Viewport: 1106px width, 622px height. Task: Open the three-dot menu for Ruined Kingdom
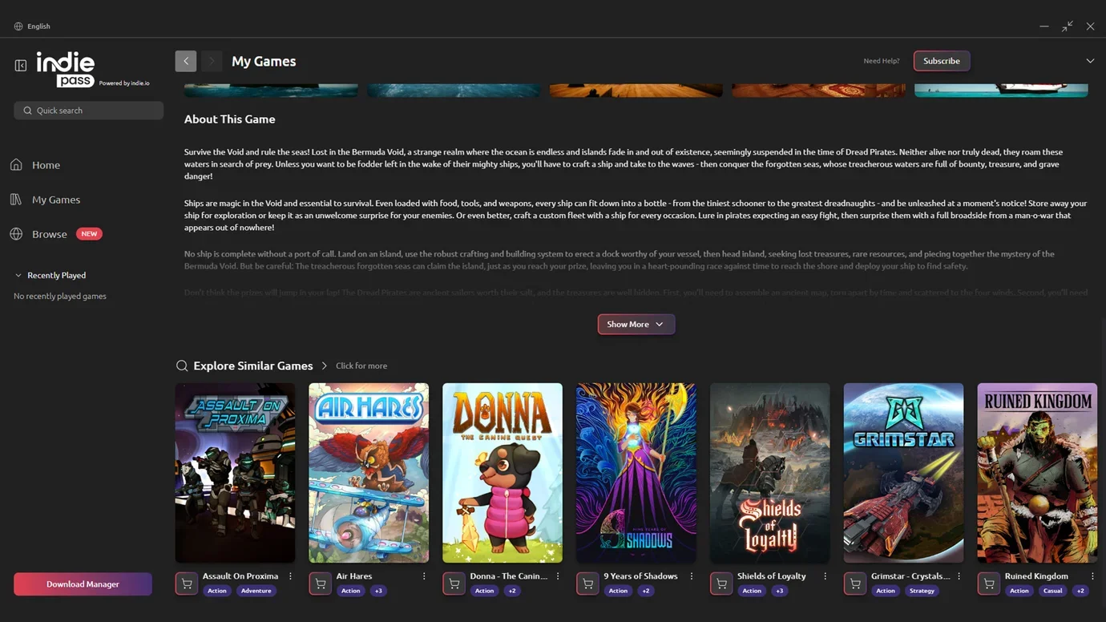pyautogui.click(x=1092, y=576)
